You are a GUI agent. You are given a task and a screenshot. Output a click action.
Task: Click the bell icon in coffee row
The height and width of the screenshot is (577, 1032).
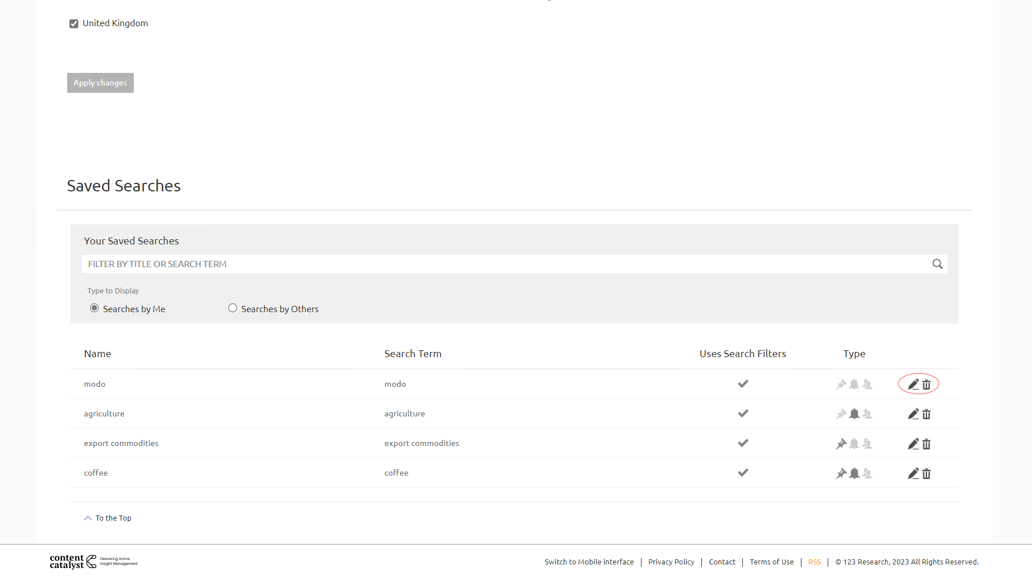click(854, 473)
